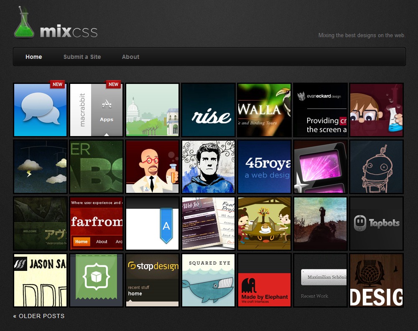This screenshot has height=331, width=418.
Task: Open the pink glossy screen thumbnail
Action: [x=320, y=167]
